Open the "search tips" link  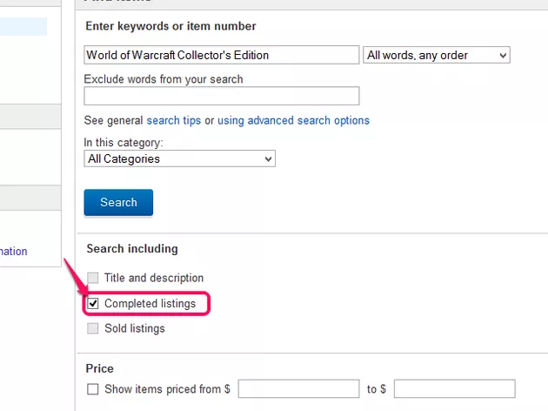tap(174, 120)
